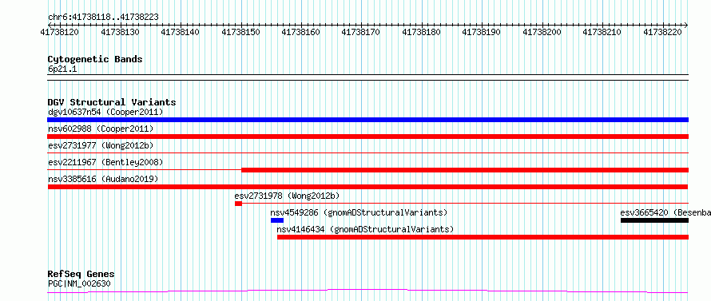Click ruler position 41738120
The height and width of the screenshot is (301, 711).
[x=60, y=32]
